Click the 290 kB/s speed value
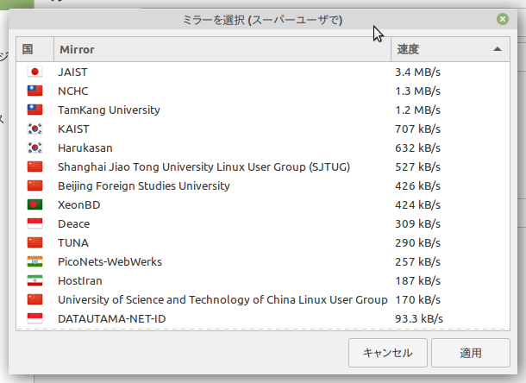Viewport: 526px width, 383px height. (x=417, y=242)
